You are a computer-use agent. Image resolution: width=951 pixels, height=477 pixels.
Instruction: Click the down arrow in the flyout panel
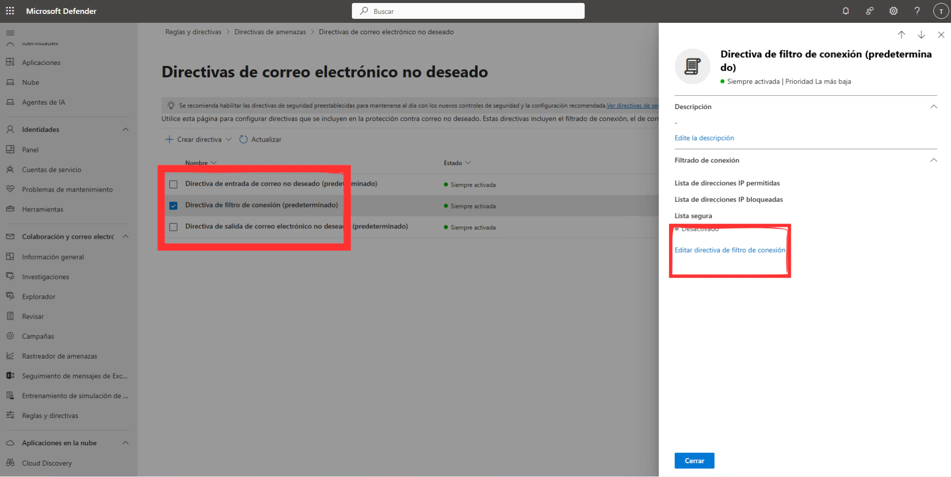coord(921,35)
